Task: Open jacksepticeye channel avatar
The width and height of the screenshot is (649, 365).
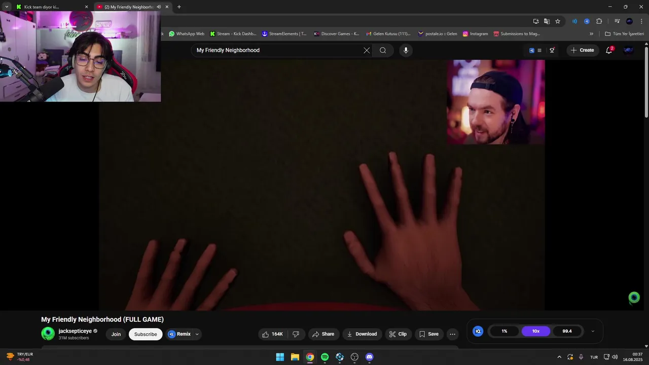Action: (48, 334)
